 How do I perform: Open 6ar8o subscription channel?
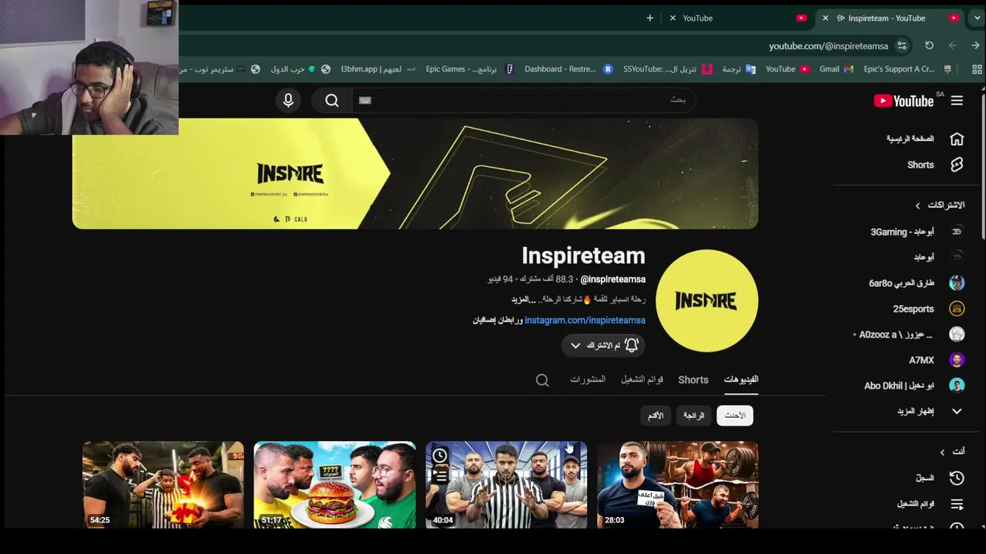917,283
